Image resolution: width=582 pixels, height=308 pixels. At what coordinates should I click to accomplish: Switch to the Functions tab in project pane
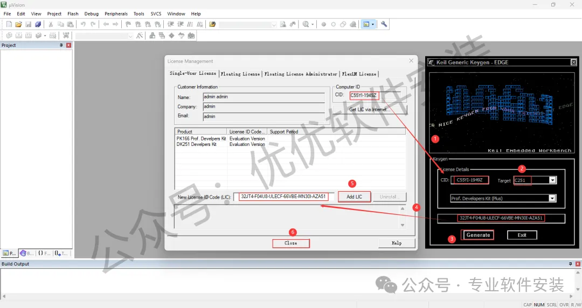click(44, 253)
